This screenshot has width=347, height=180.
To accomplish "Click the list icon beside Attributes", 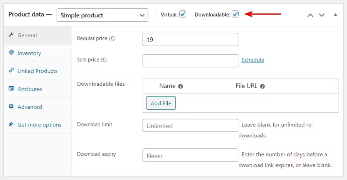I will point(11,88).
